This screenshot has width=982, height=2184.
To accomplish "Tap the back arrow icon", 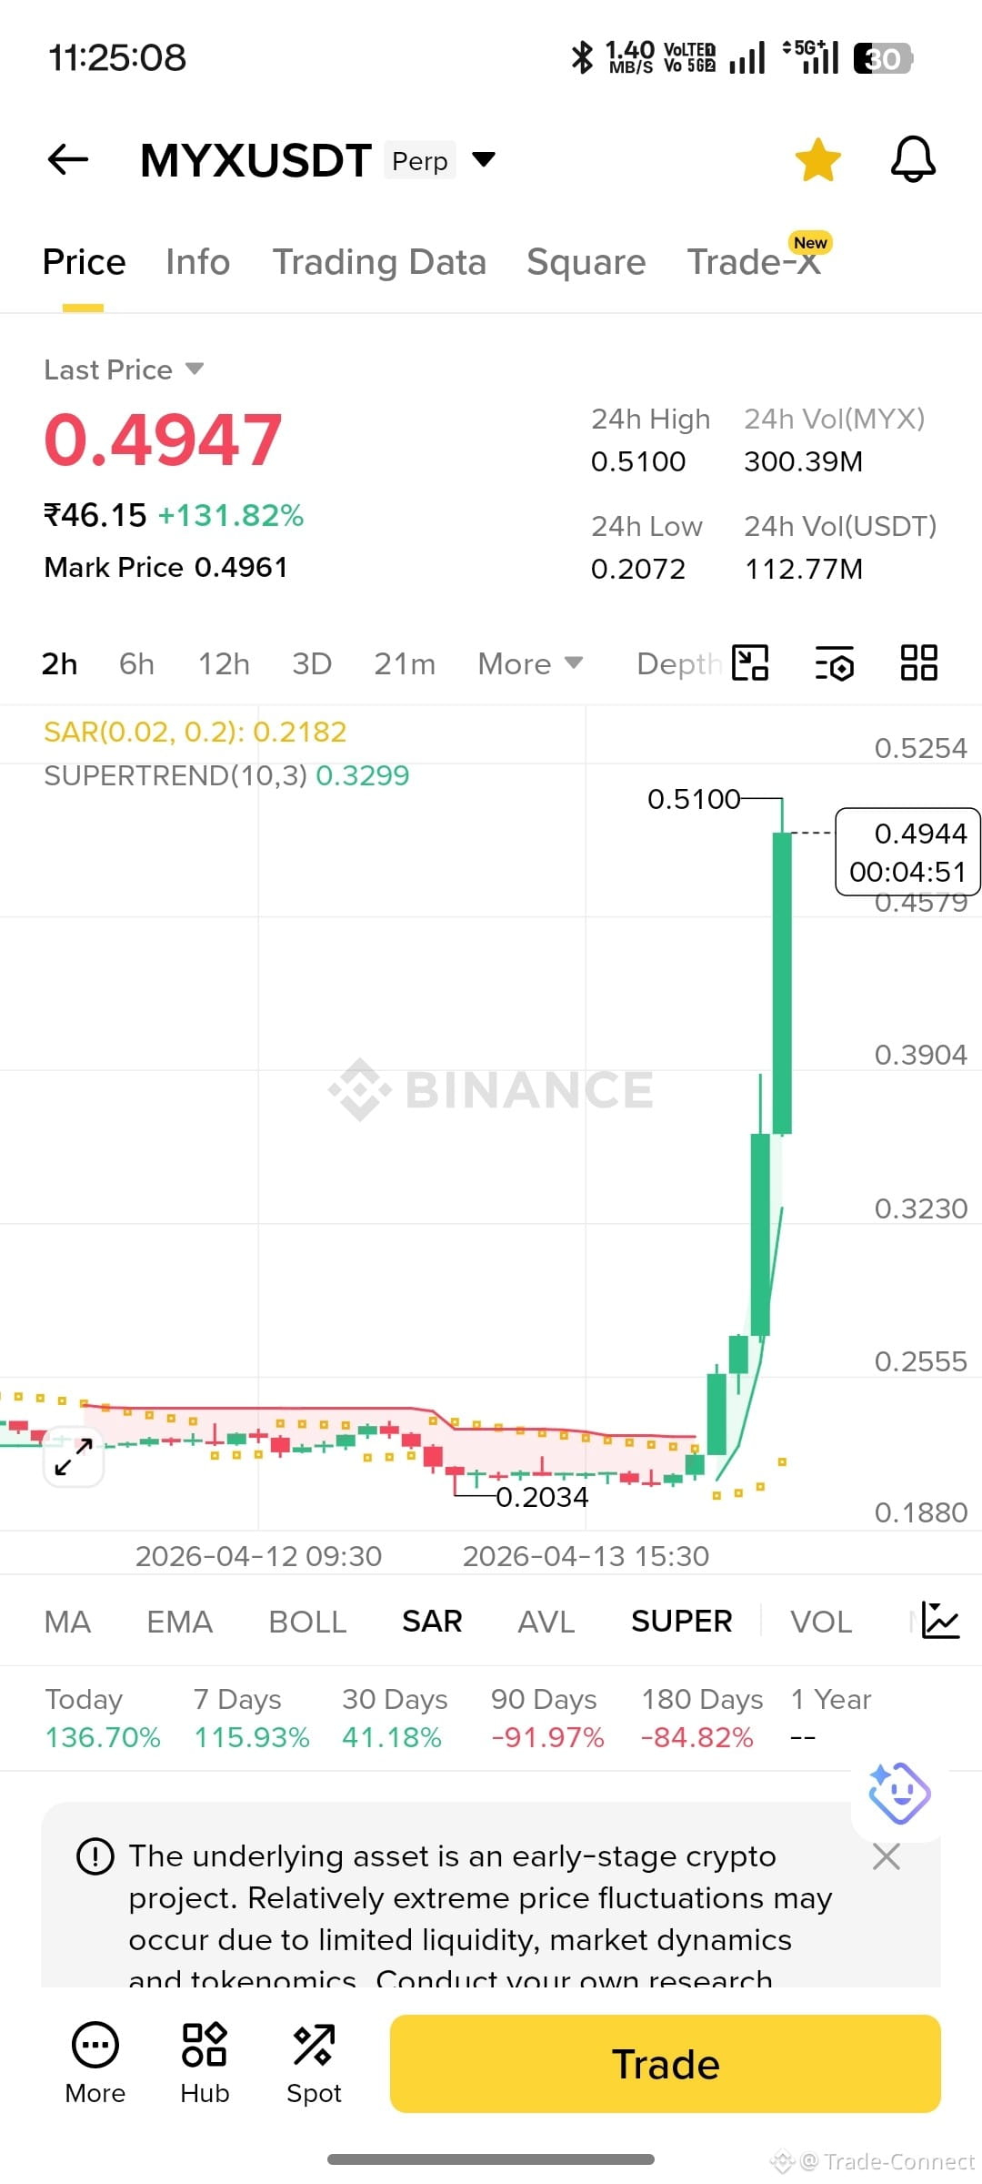I will pyautogui.click(x=68, y=159).
